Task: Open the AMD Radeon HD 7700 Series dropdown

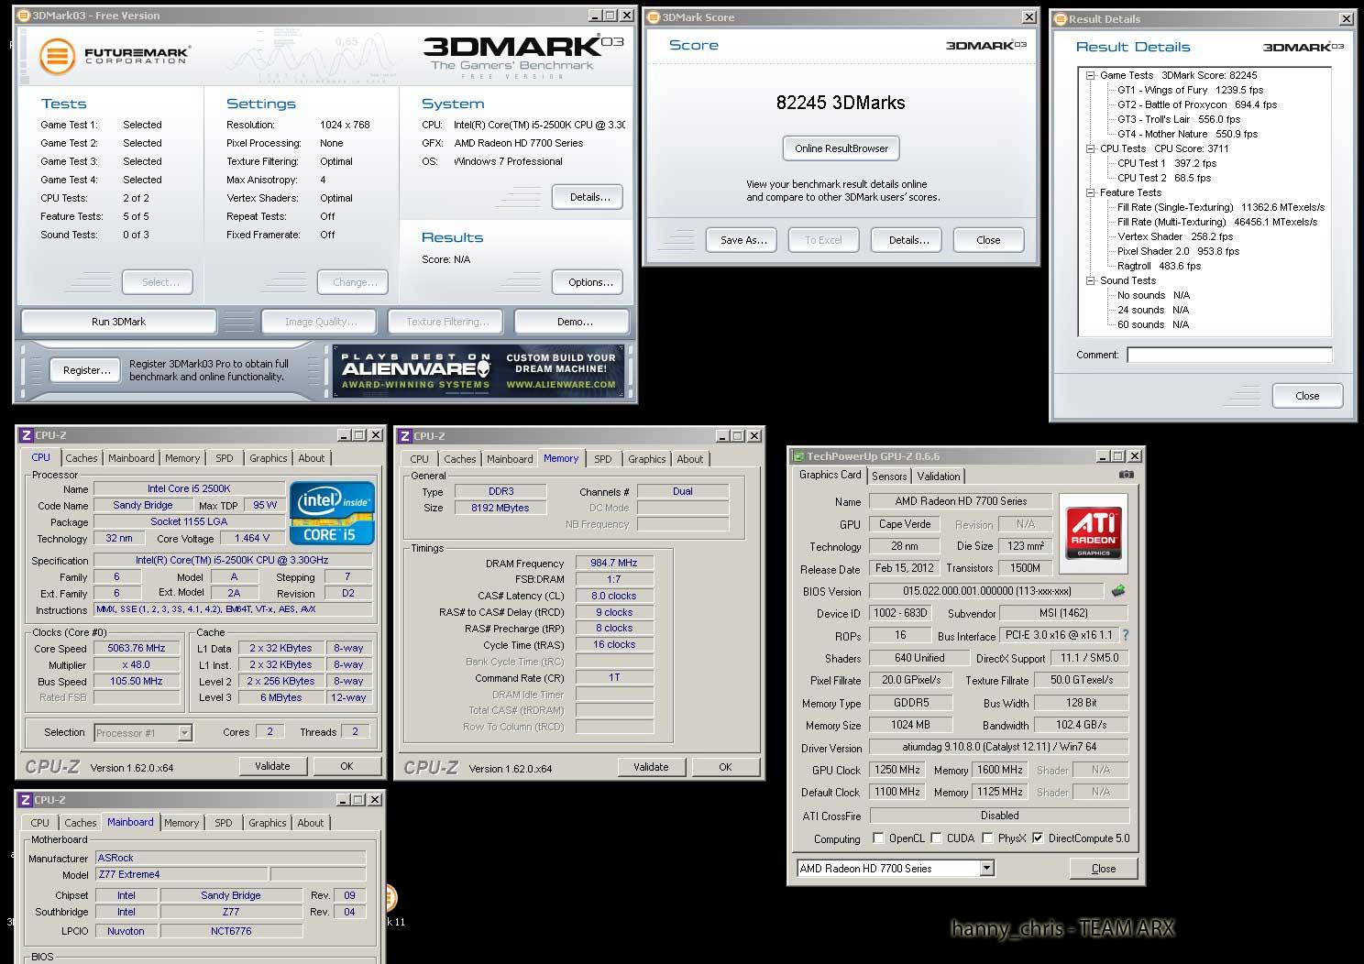Action: 987,868
